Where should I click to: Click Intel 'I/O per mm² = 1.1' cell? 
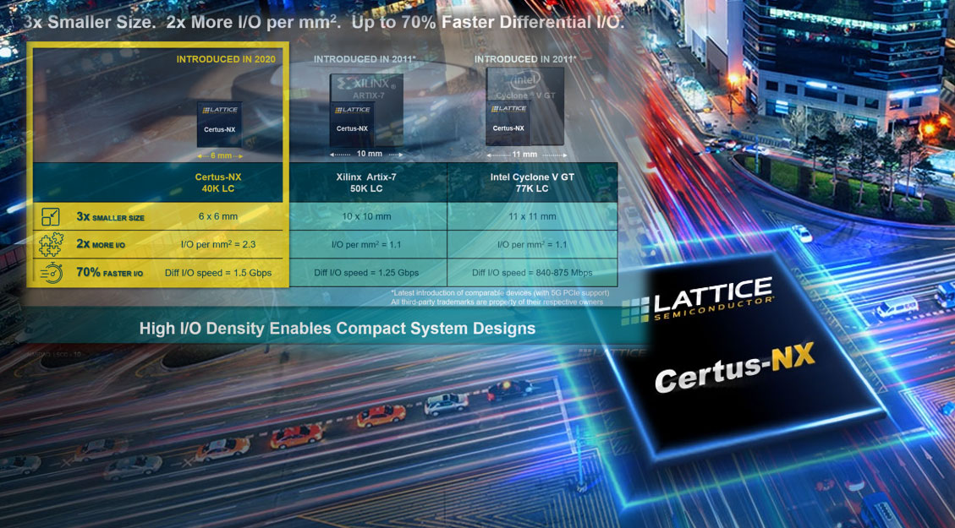click(532, 244)
